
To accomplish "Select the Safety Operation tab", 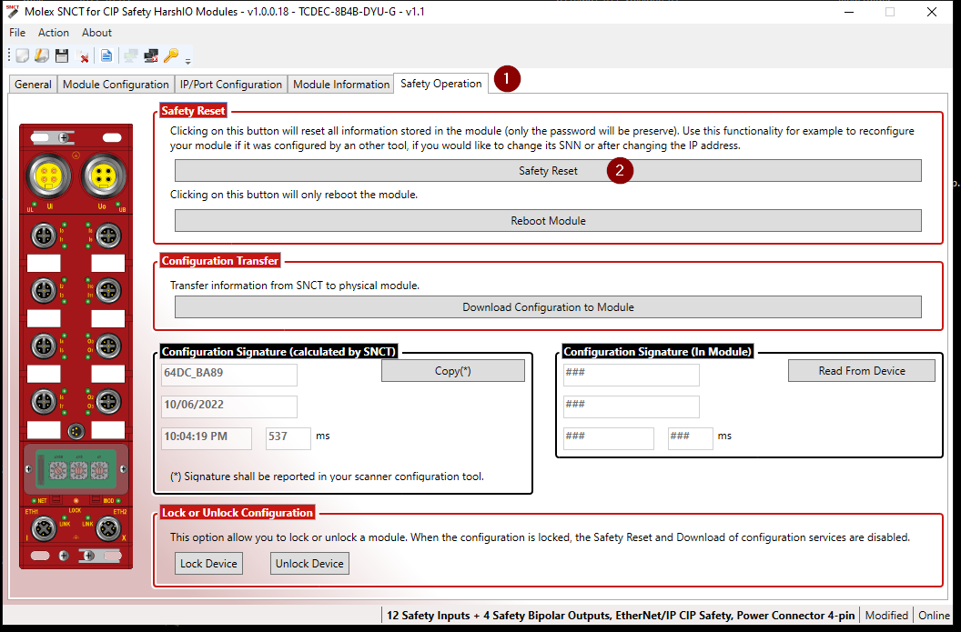I will tap(441, 84).
